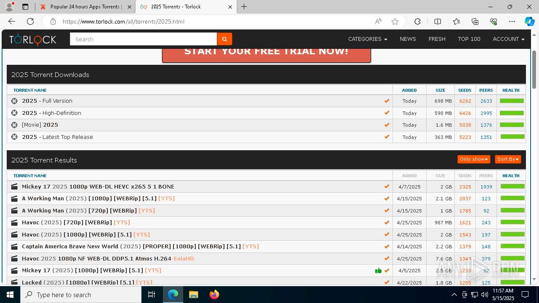The image size is (539, 303).
Task: Show hidden system tray icons
Action: tap(454, 295)
